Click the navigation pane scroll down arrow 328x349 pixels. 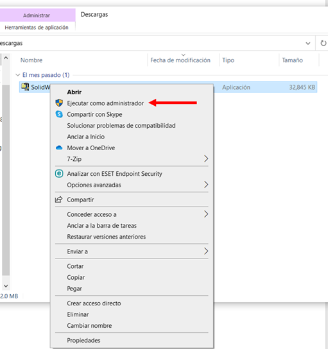click(x=6, y=285)
